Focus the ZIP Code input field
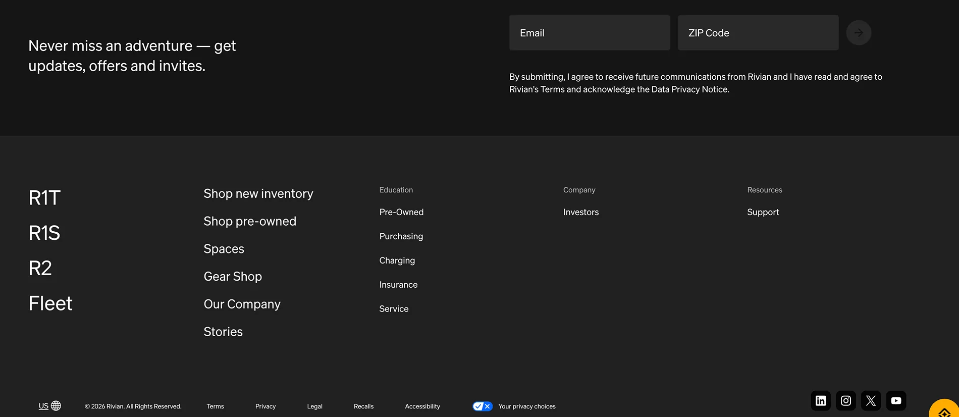Image resolution: width=959 pixels, height=417 pixels. pyautogui.click(x=758, y=33)
